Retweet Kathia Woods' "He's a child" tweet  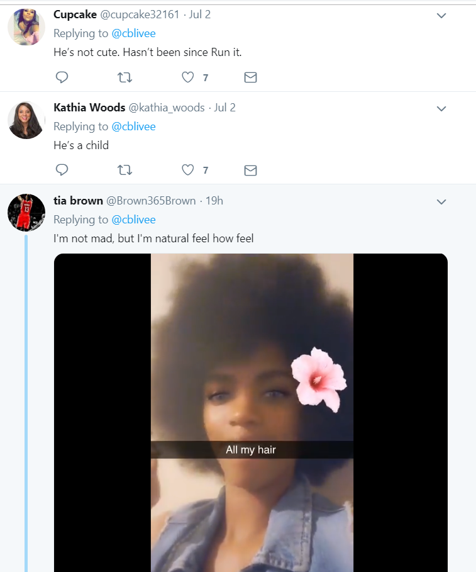click(x=125, y=170)
